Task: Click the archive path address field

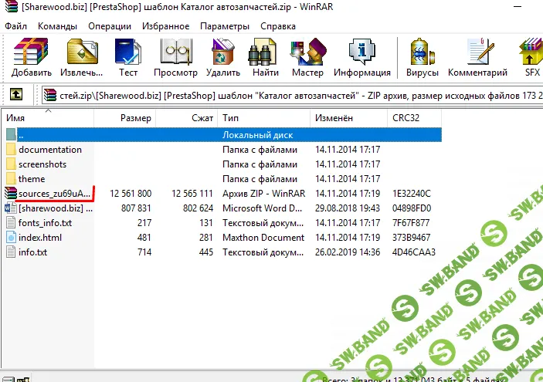Action: point(293,95)
